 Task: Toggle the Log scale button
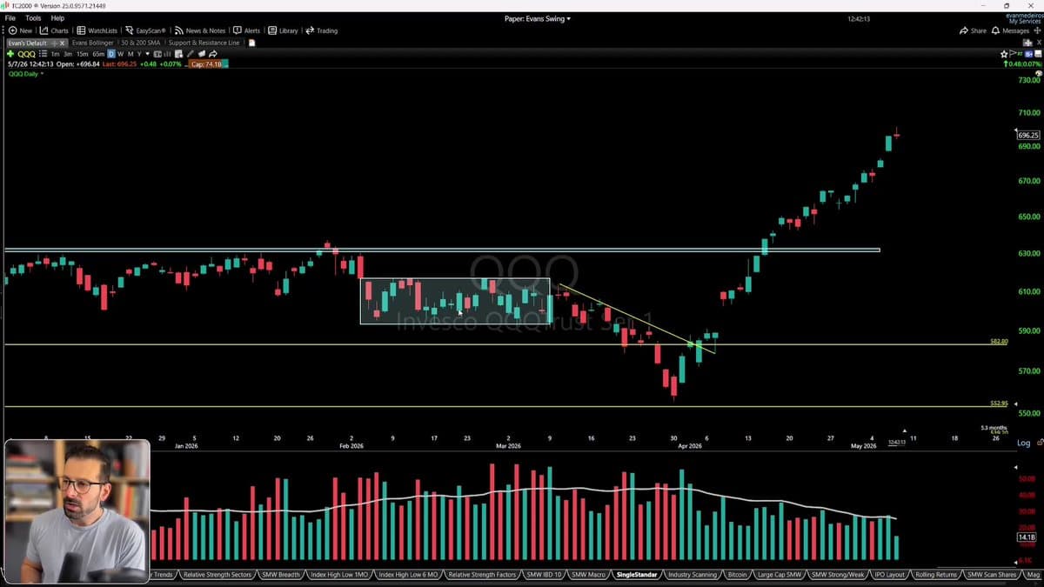pos(1024,443)
